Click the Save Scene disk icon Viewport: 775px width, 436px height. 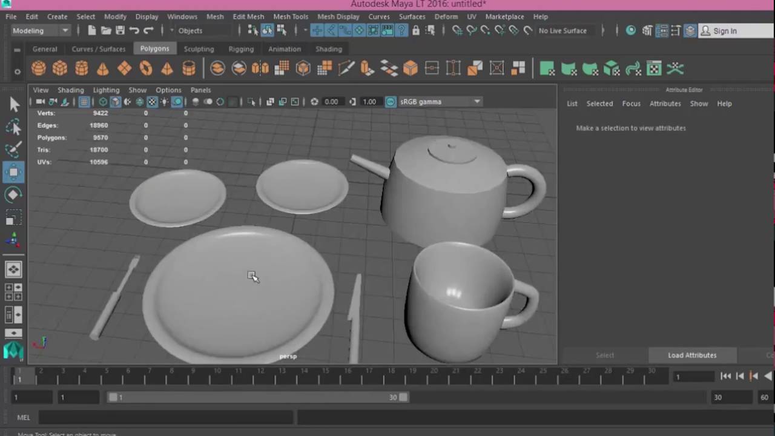tap(120, 30)
